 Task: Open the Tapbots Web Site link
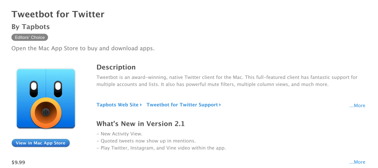(x=118, y=105)
